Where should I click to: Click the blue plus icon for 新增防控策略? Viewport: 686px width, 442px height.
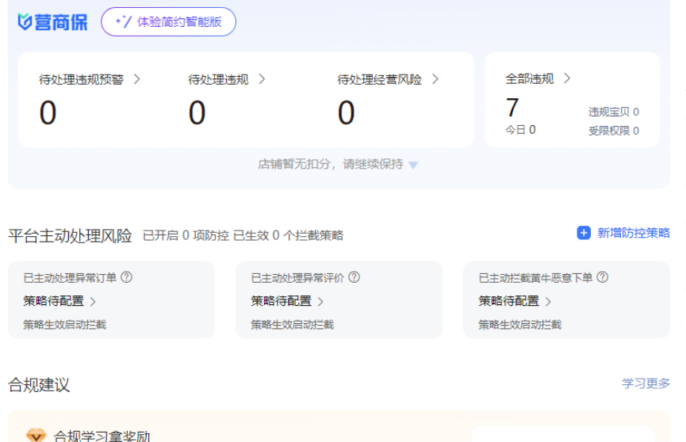click(x=584, y=233)
